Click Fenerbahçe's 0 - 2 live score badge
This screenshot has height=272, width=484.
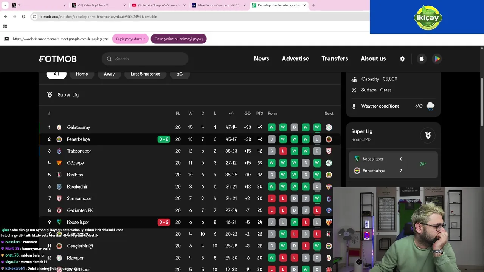164,139
